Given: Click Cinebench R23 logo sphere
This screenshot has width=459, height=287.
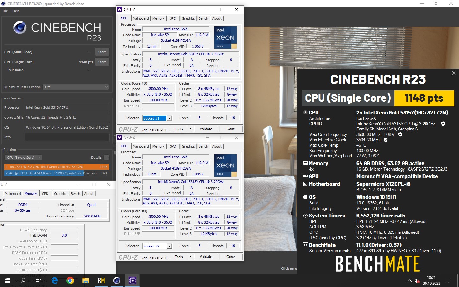Looking at the screenshot, I should [20, 27].
